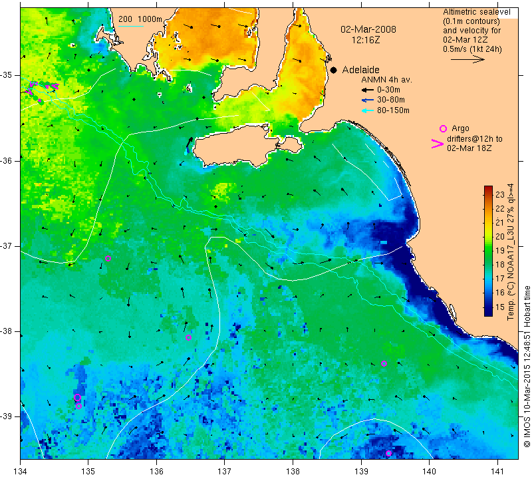The height and width of the screenshot is (479, 532).
Task: Click the '0-30m' depth label
Action: point(388,90)
